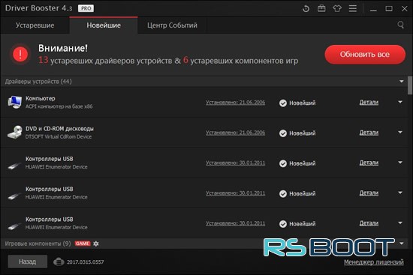Click the check icon in Компьютер row
Viewport: 413px width, 275px height.
pos(283,103)
